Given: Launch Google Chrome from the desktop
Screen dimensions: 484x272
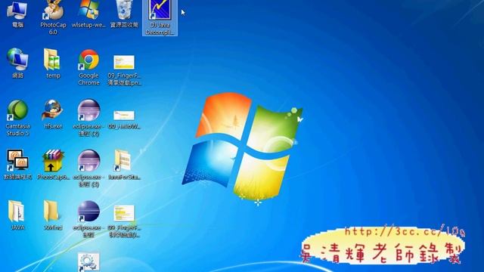Looking at the screenshot, I should pyautogui.click(x=88, y=67).
